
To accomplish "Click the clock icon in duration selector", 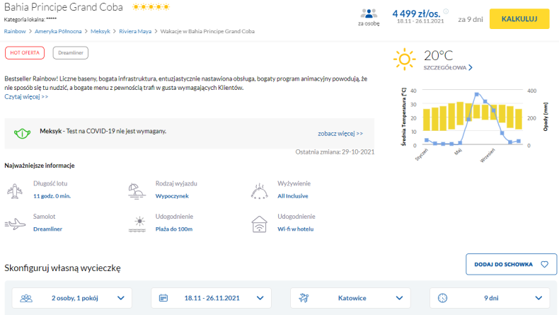I will [x=442, y=298].
